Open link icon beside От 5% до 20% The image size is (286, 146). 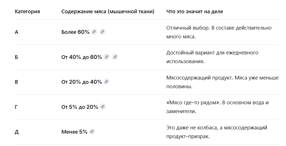pyautogui.click(x=103, y=107)
